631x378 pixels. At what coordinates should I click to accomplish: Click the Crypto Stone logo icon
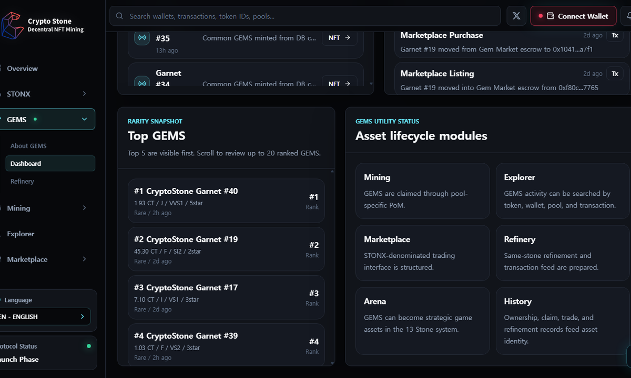(x=12, y=25)
